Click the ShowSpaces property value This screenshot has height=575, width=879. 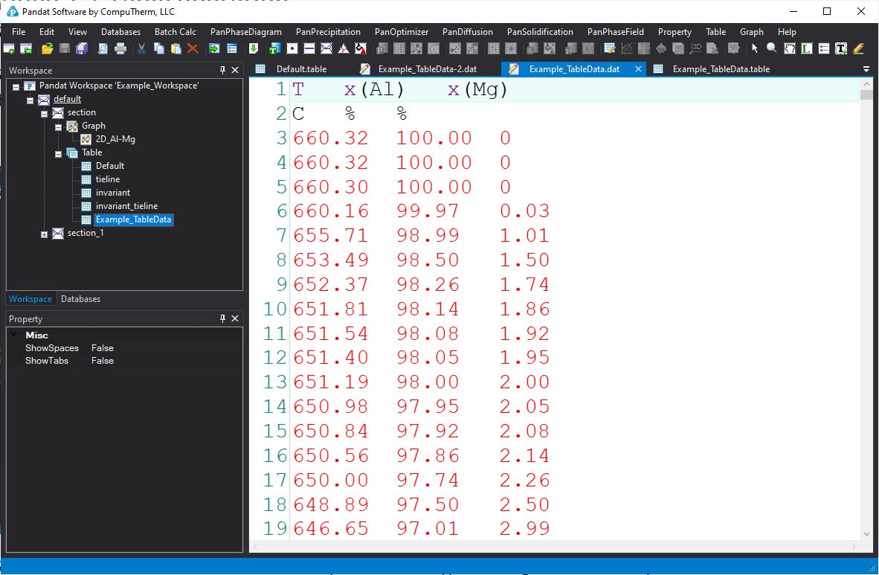click(x=103, y=348)
